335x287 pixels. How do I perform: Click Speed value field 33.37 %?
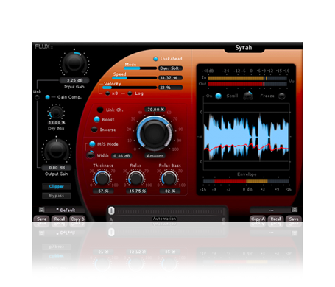coord(171,78)
